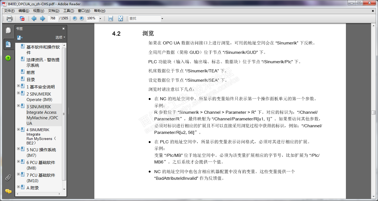
Task: Close the 书签 bookmarks panel
Action: (63, 28)
